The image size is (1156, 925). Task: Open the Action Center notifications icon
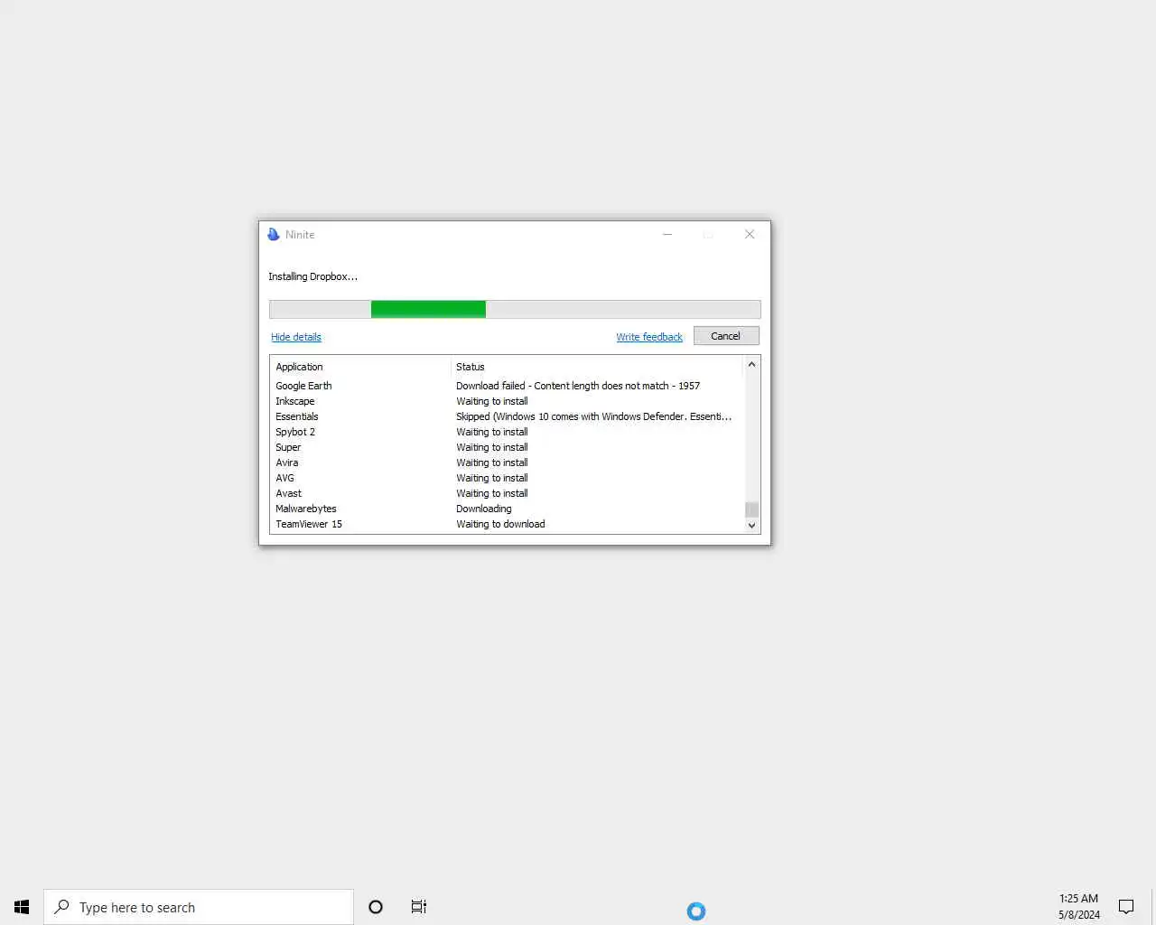click(x=1126, y=907)
